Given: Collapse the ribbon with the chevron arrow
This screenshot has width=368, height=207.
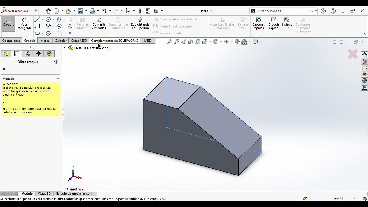Looking at the screenshot, I should [x=364, y=34].
